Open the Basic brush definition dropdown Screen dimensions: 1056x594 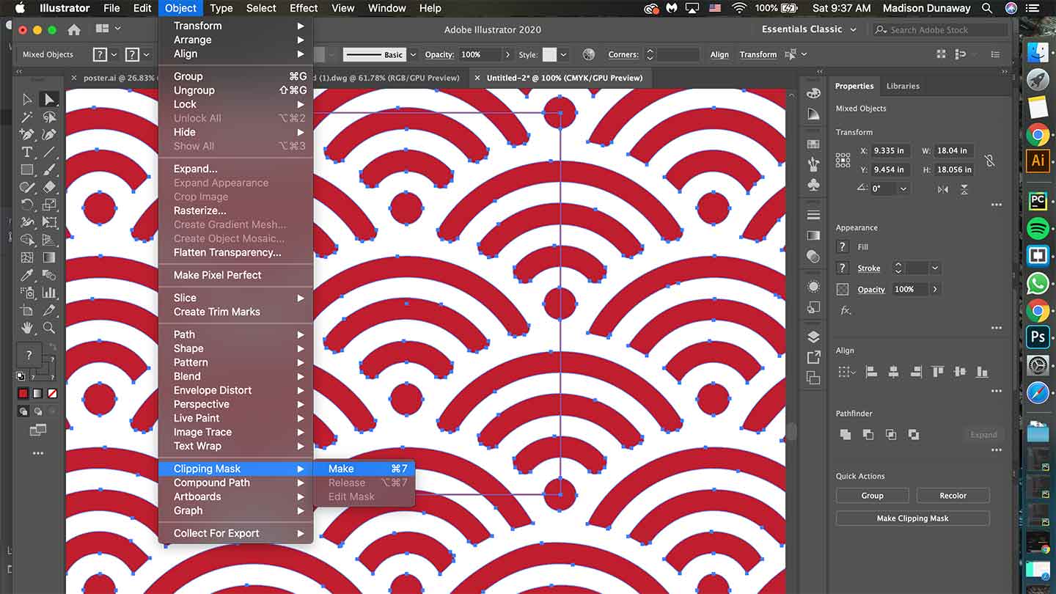point(413,54)
